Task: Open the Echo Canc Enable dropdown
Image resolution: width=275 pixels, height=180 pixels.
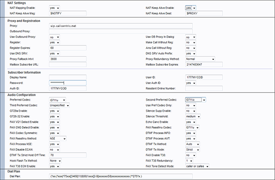Action: tap(190, 122)
